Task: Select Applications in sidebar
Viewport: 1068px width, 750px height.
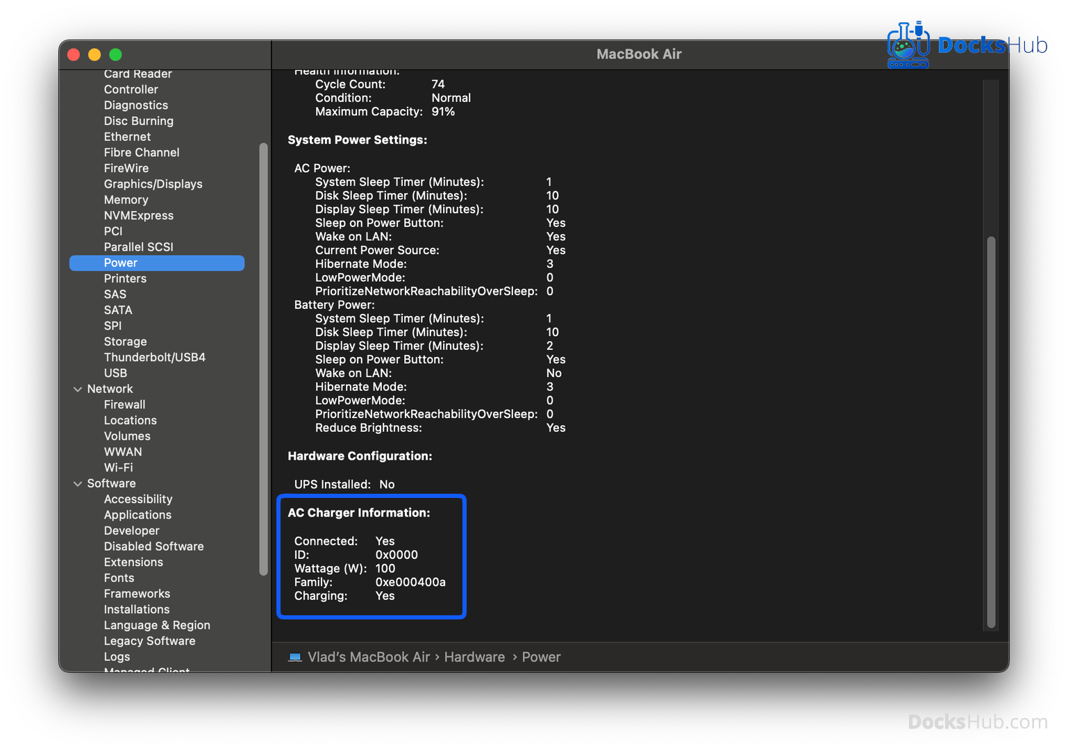Action: coord(137,515)
